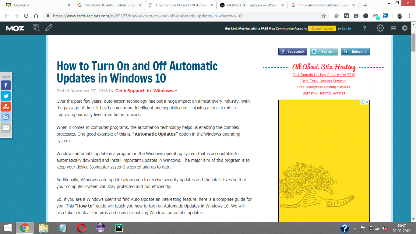
Task: Click the muted volume tray icon
Action: pos(385,228)
